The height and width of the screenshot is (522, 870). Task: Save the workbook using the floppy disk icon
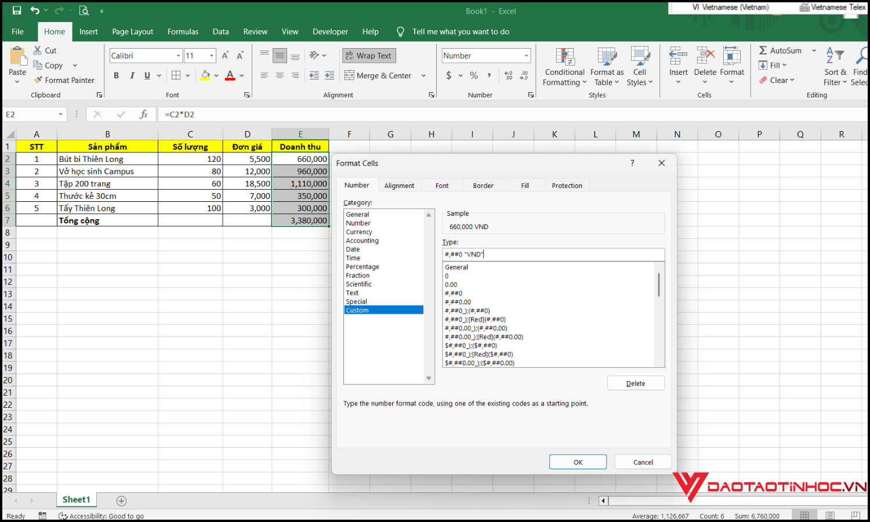coord(16,10)
